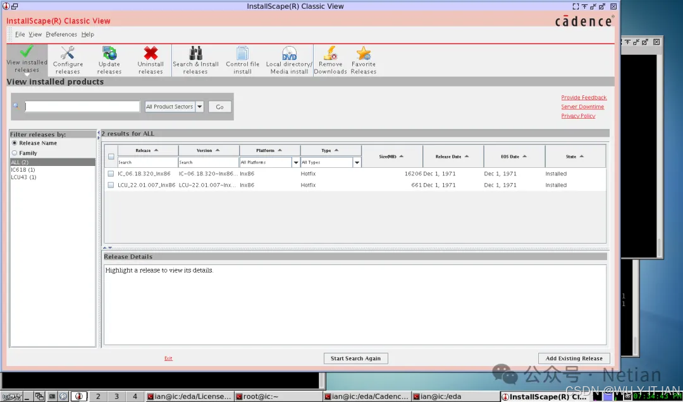
Task: Select the LCU_22.01.007_lnx86 release name
Action: coord(146,185)
